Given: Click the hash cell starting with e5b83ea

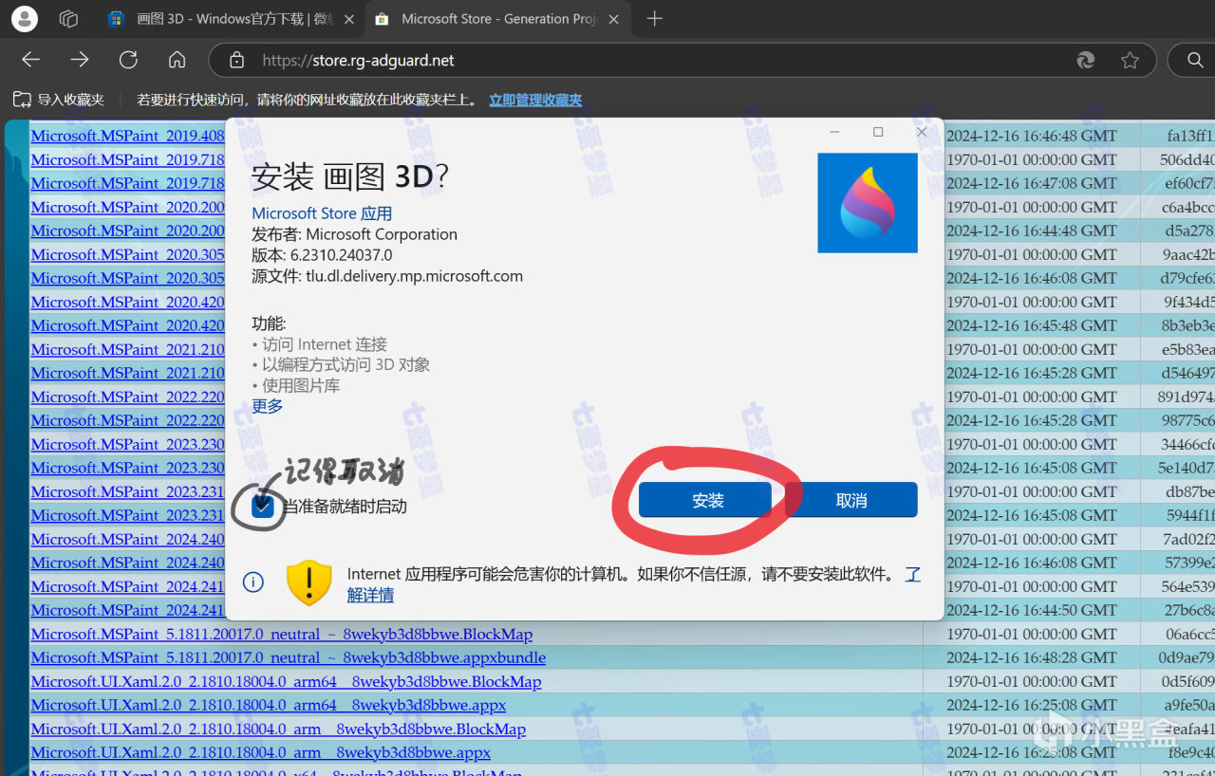Looking at the screenshot, I should pyautogui.click(x=1187, y=349).
